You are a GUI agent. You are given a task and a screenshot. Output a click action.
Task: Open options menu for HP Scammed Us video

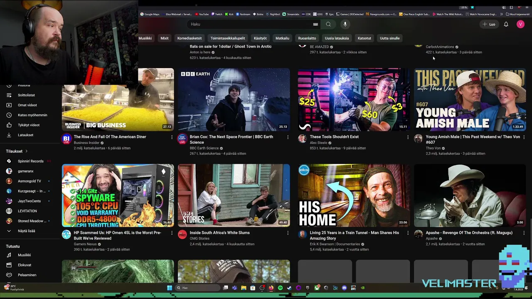[x=172, y=233]
